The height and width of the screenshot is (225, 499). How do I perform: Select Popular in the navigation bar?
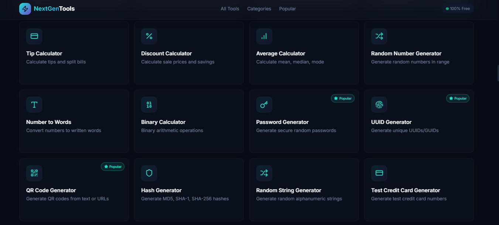287,8
